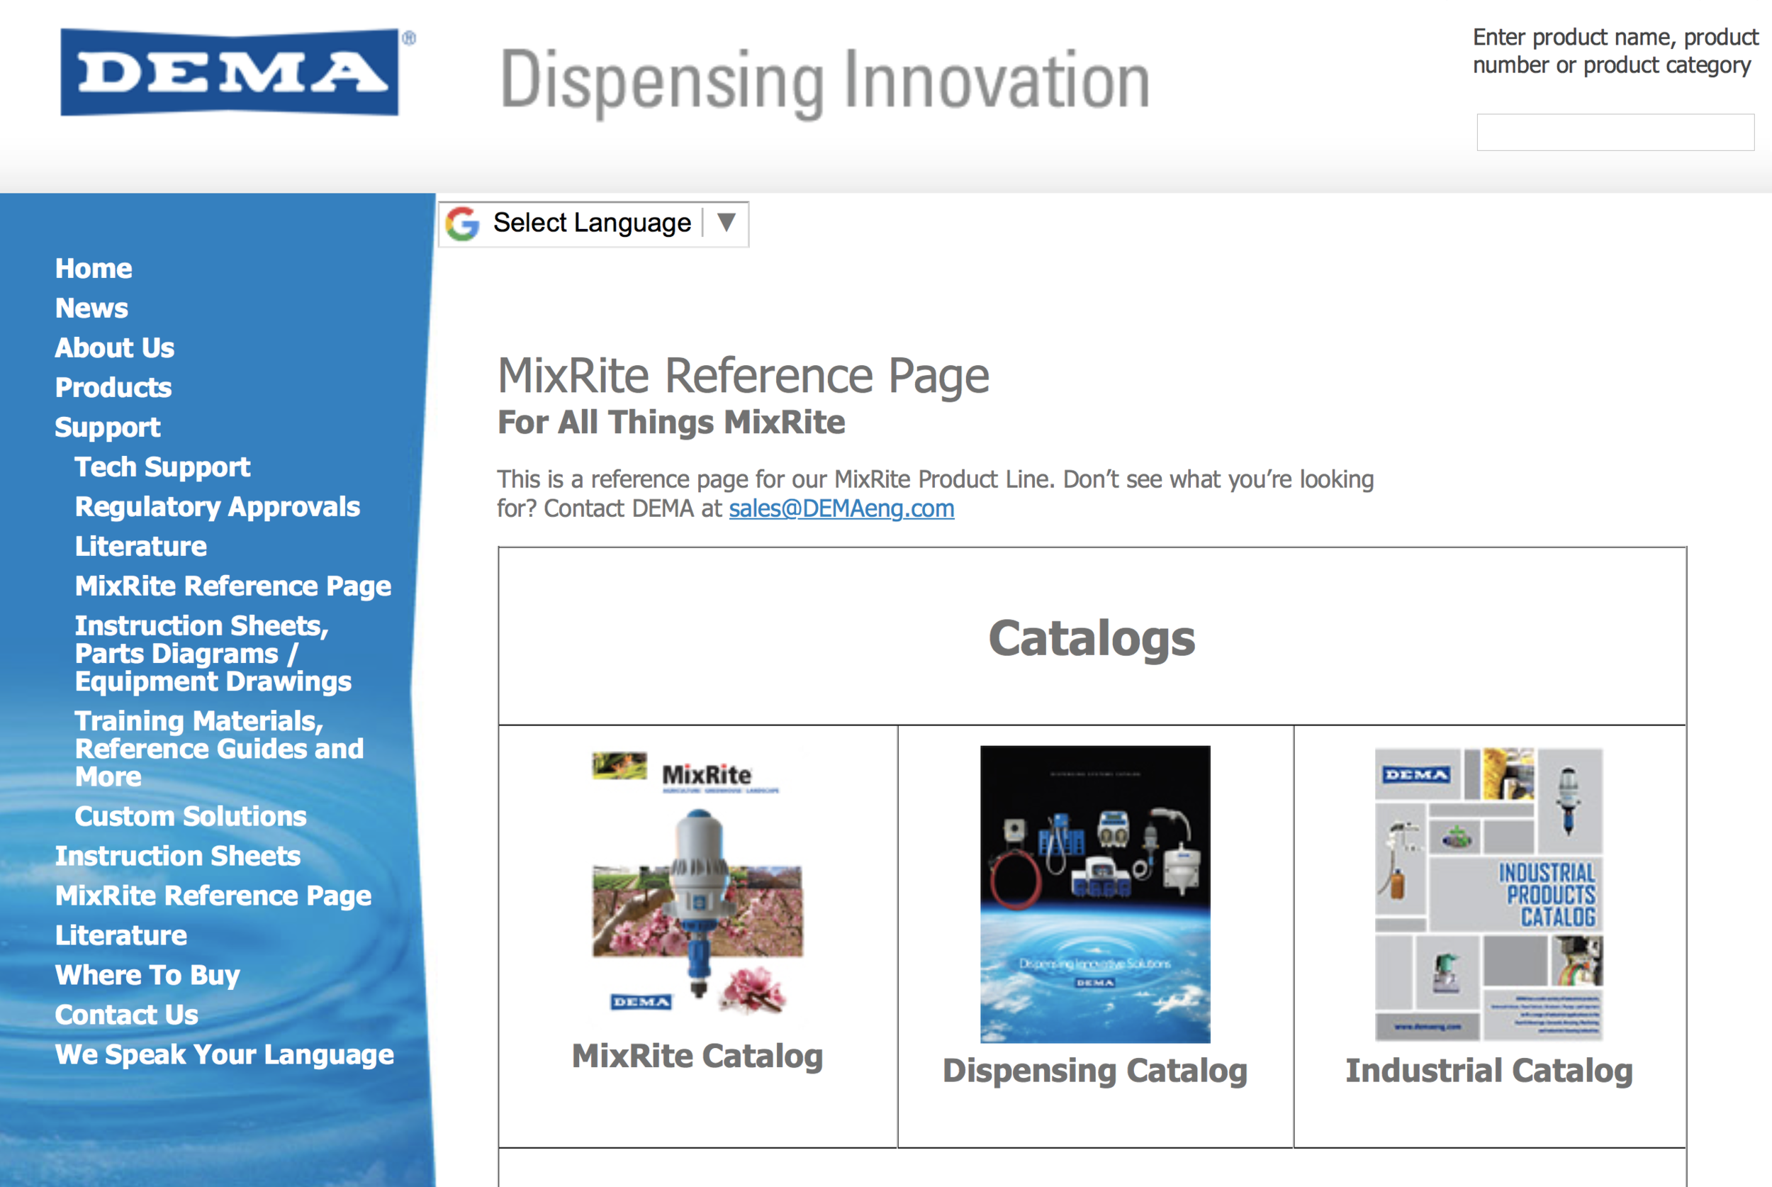Navigate to Products in sidebar

(113, 388)
